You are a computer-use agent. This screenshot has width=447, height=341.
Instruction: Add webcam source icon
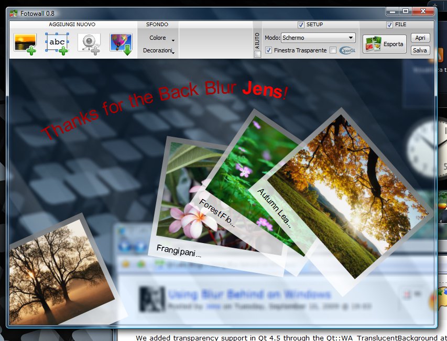pyautogui.click(x=89, y=43)
